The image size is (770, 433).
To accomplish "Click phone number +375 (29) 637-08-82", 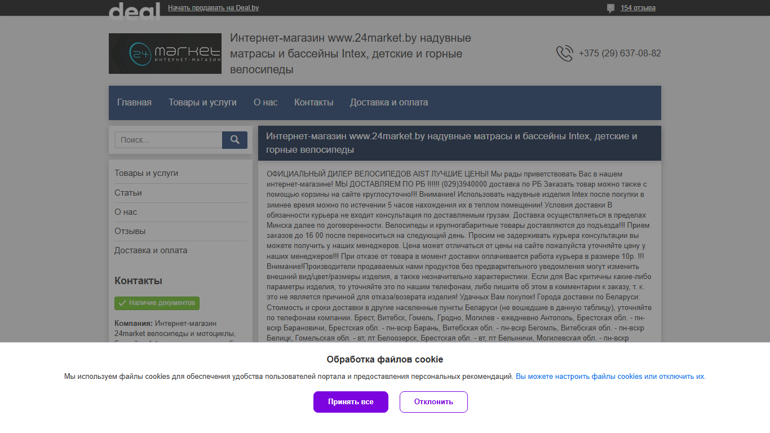I will point(620,54).
